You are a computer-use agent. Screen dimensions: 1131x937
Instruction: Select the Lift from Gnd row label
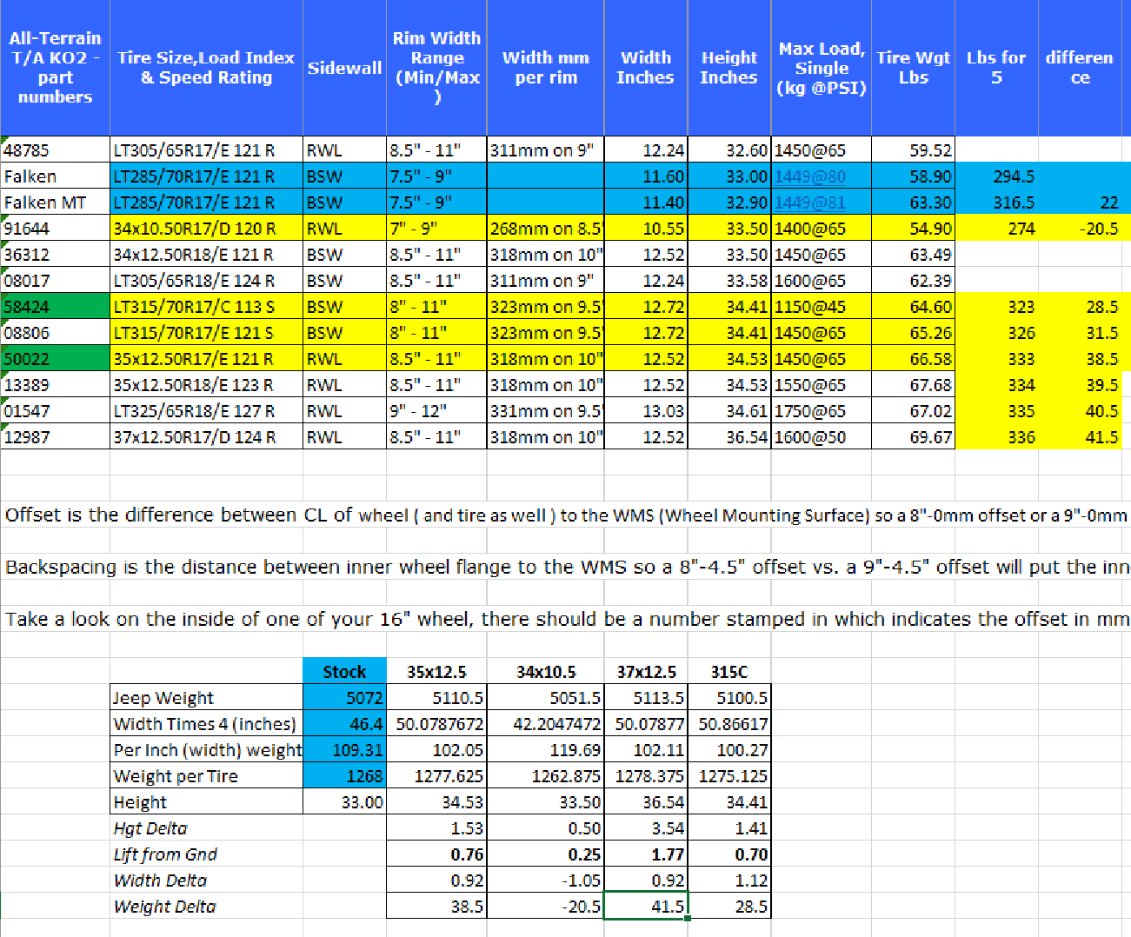point(207,854)
